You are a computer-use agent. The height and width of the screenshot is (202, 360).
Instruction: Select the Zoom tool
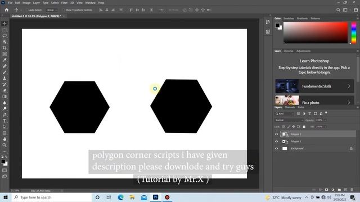click(x=4, y=145)
